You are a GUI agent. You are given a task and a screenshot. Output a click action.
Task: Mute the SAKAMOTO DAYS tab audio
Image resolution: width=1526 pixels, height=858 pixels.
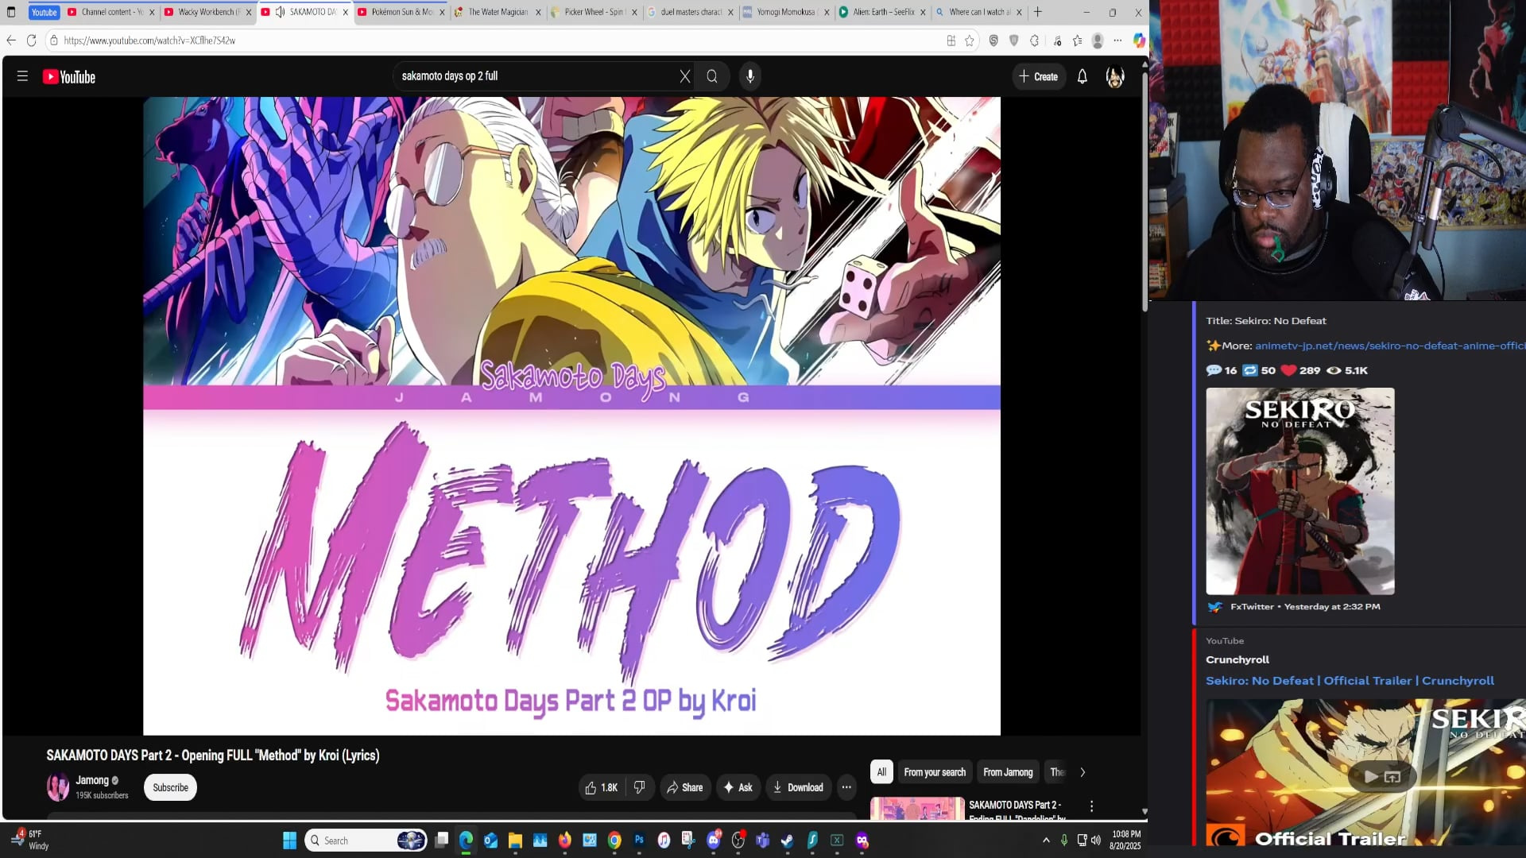[281, 12]
